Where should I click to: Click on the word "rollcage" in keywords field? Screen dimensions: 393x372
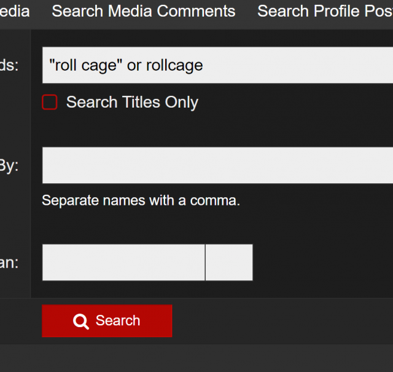click(176, 65)
